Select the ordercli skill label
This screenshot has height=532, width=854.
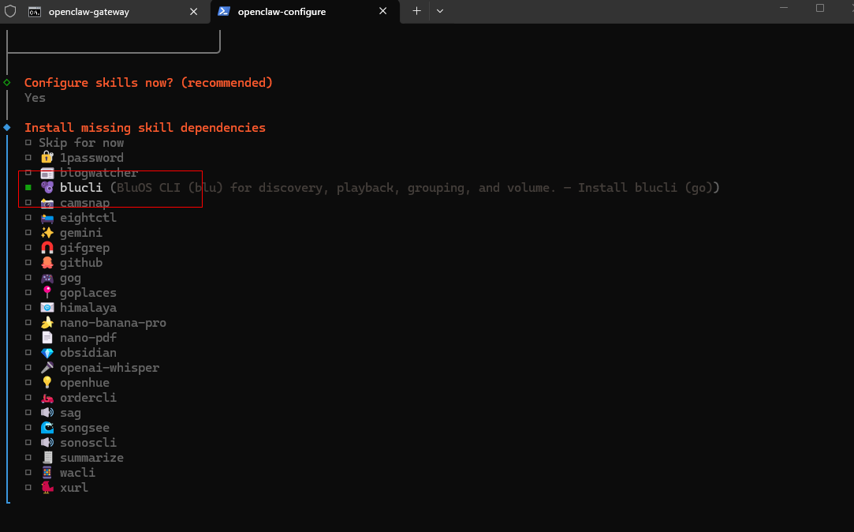click(88, 398)
